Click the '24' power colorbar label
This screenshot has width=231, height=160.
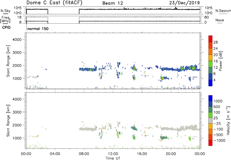tap(215, 49)
